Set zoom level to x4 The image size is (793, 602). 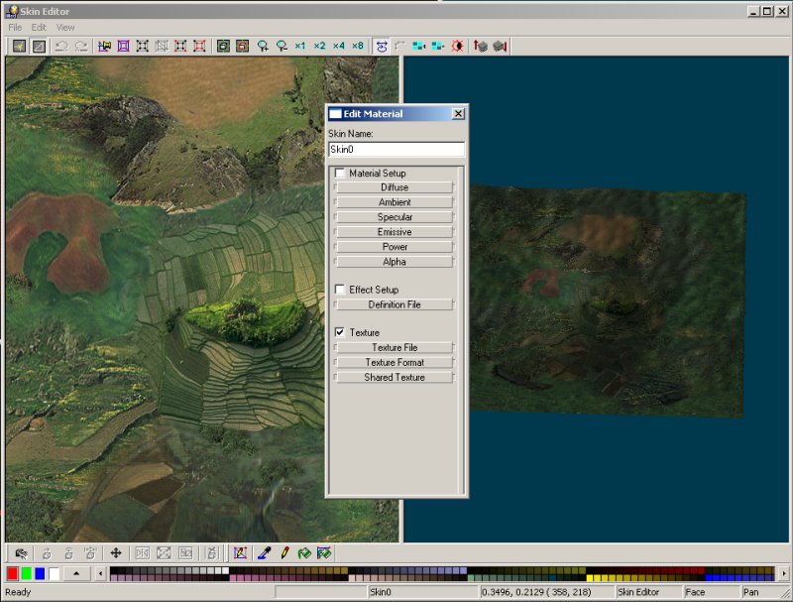point(339,46)
